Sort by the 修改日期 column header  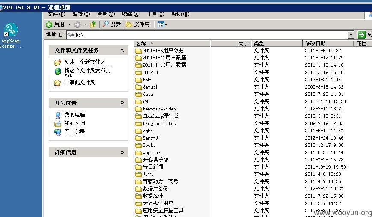click(x=328, y=44)
